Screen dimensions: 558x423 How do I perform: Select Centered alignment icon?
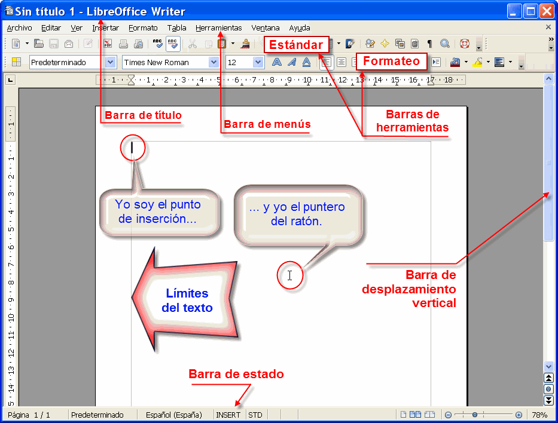pyautogui.click(x=341, y=62)
